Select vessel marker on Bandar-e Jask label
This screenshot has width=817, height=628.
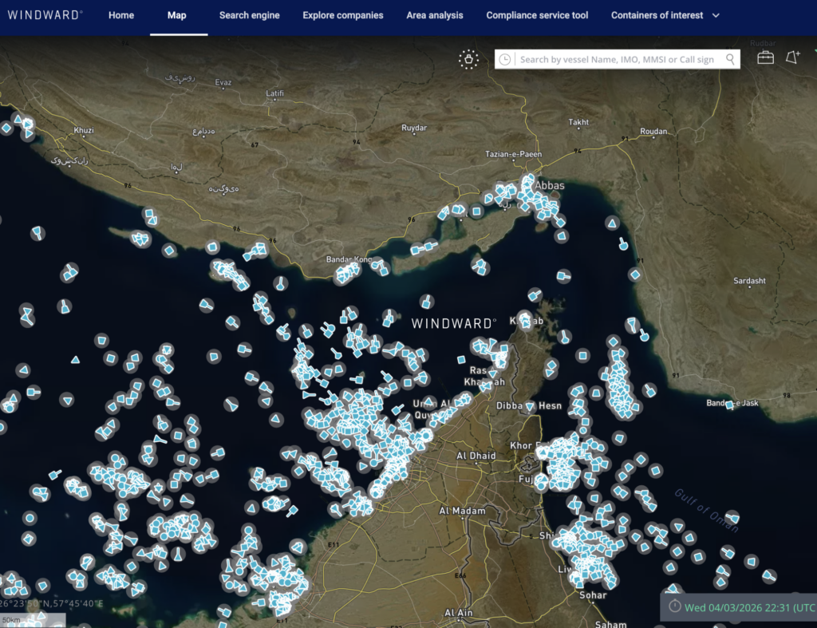coord(729,405)
